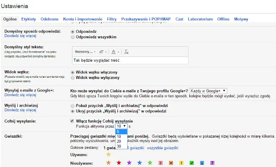Open the text size tool

[103, 52]
